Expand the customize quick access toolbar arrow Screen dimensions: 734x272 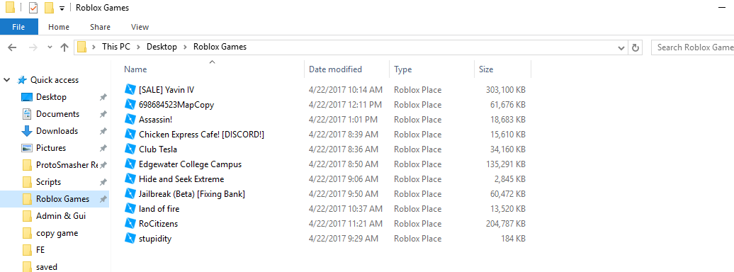[x=62, y=8]
